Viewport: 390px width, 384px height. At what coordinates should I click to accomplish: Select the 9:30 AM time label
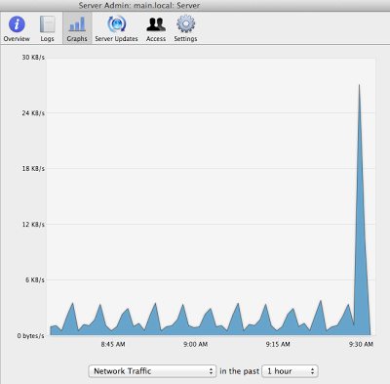coord(361,344)
